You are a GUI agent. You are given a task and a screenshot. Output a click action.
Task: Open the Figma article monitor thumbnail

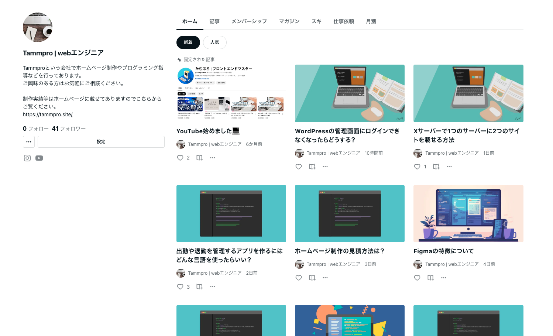coord(468,213)
